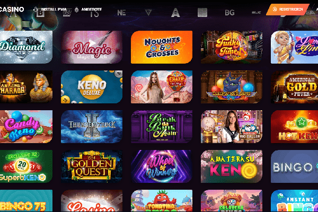Launch the Keno Deluxe game
Image resolution: width=318 pixels, height=212 pixels.
tap(92, 87)
